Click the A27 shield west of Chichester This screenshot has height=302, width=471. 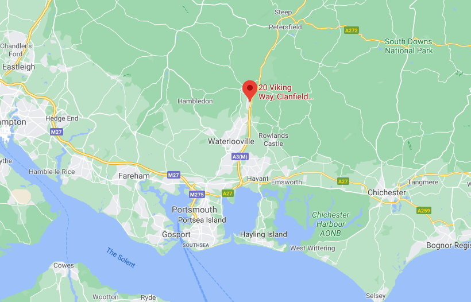pyautogui.click(x=343, y=181)
